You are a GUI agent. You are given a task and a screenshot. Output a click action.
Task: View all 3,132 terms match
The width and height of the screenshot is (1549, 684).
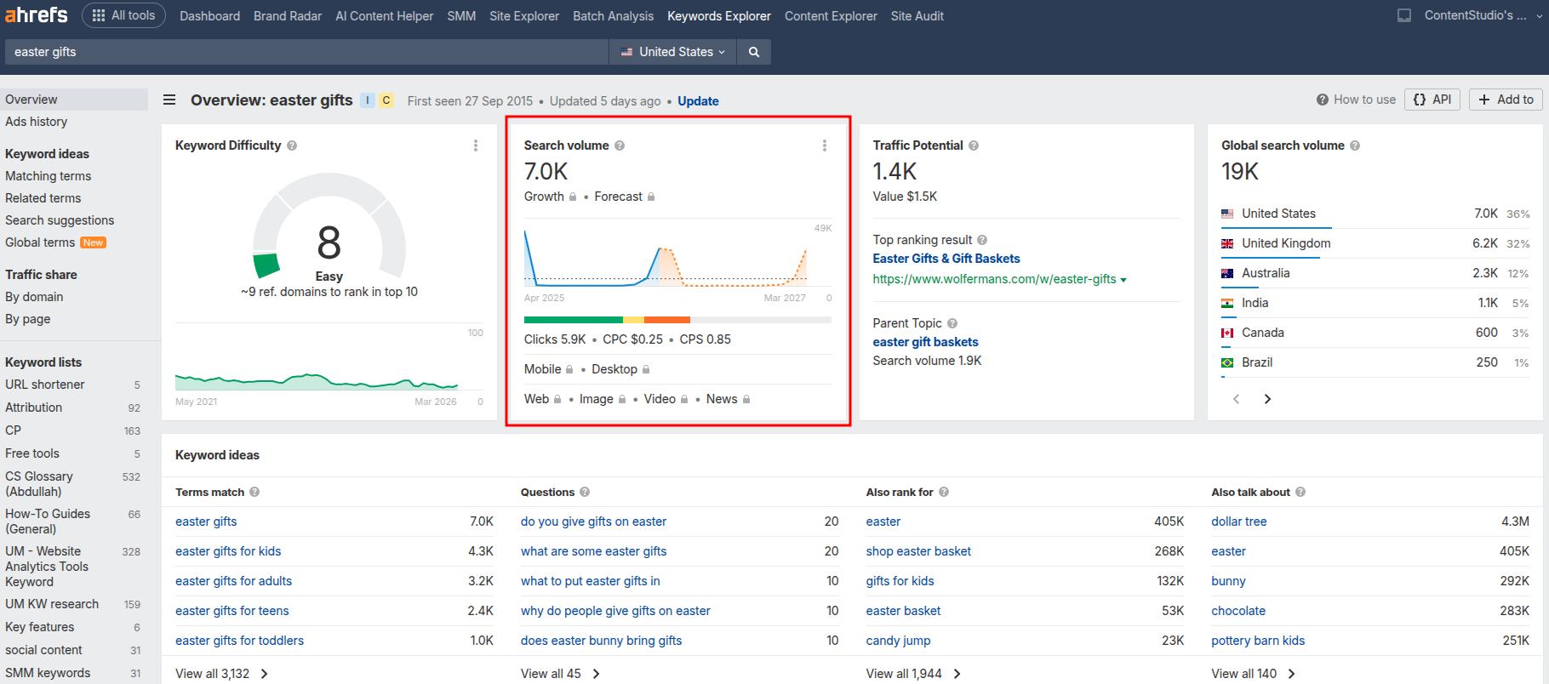[221, 674]
